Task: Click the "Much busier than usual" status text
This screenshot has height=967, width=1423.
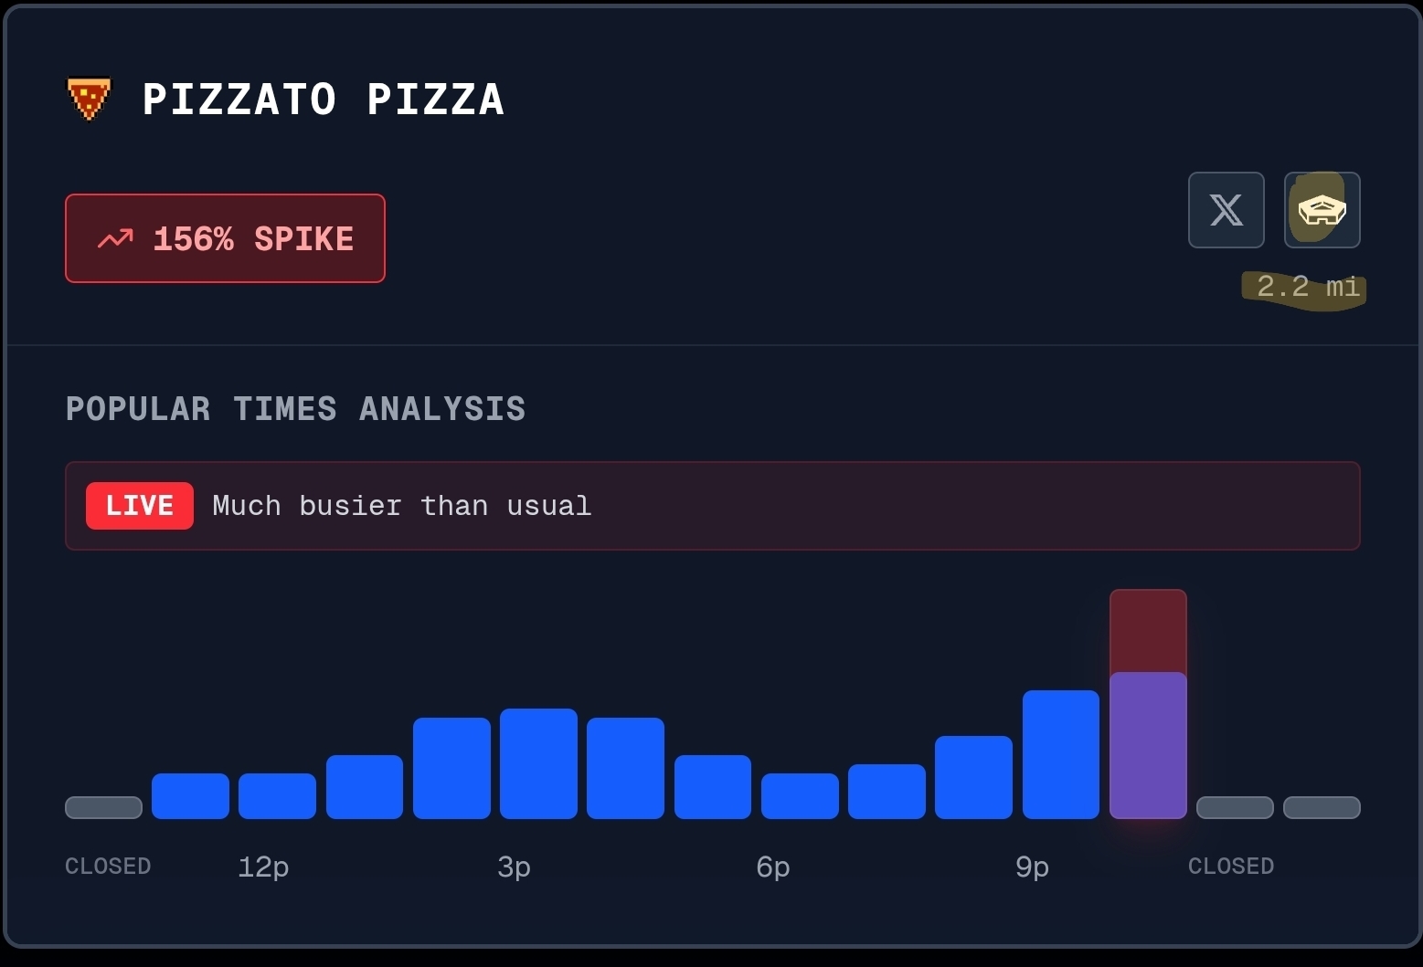Action: 401,506
